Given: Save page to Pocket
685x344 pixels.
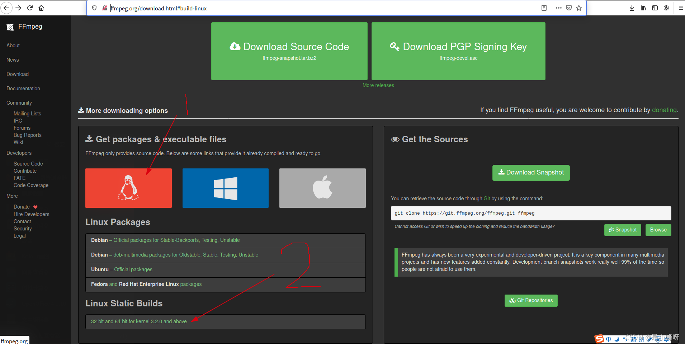Looking at the screenshot, I should (569, 8).
